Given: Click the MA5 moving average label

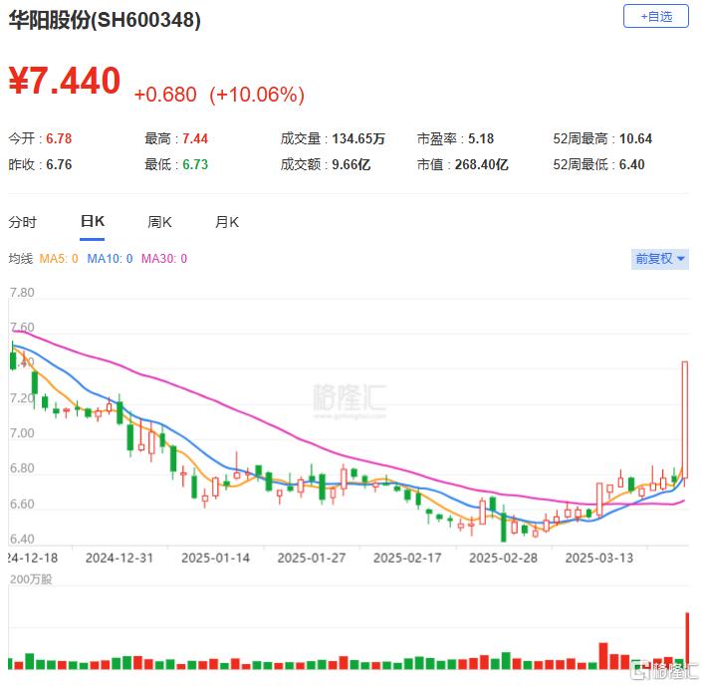Looking at the screenshot, I should click(x=59, y=259).
